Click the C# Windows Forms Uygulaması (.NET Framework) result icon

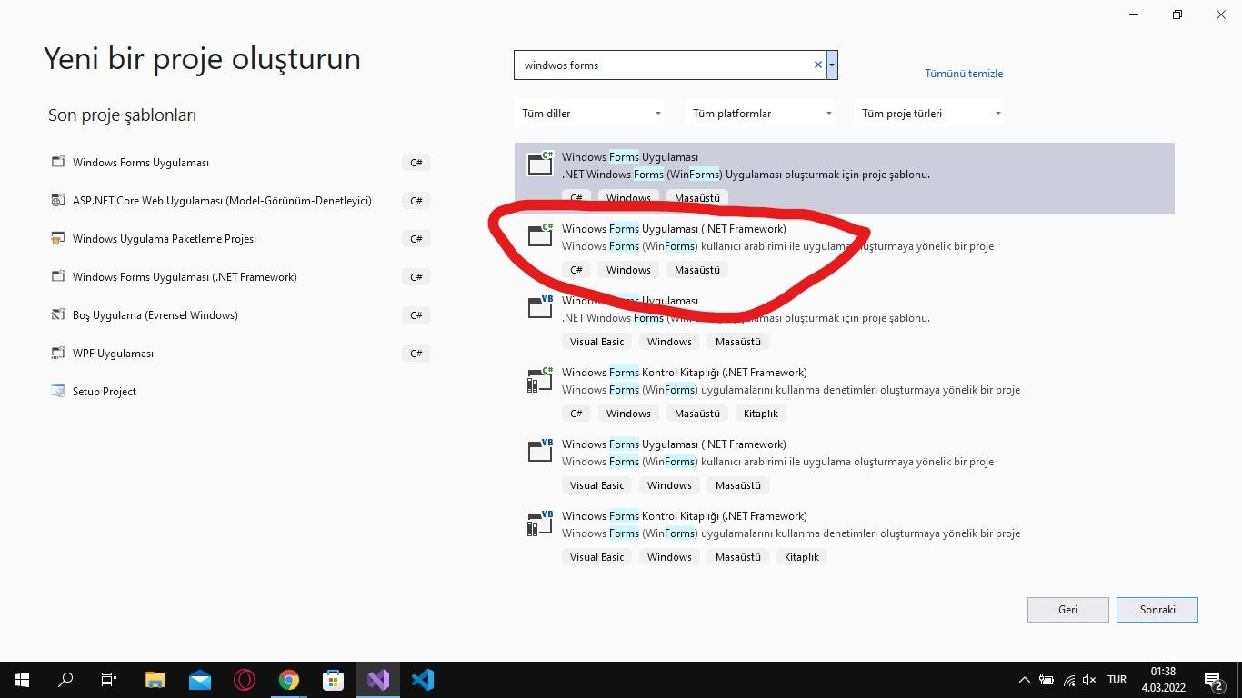click(540, 234)
